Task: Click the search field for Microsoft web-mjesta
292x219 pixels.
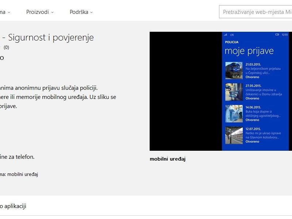Action: click(255, 12)
